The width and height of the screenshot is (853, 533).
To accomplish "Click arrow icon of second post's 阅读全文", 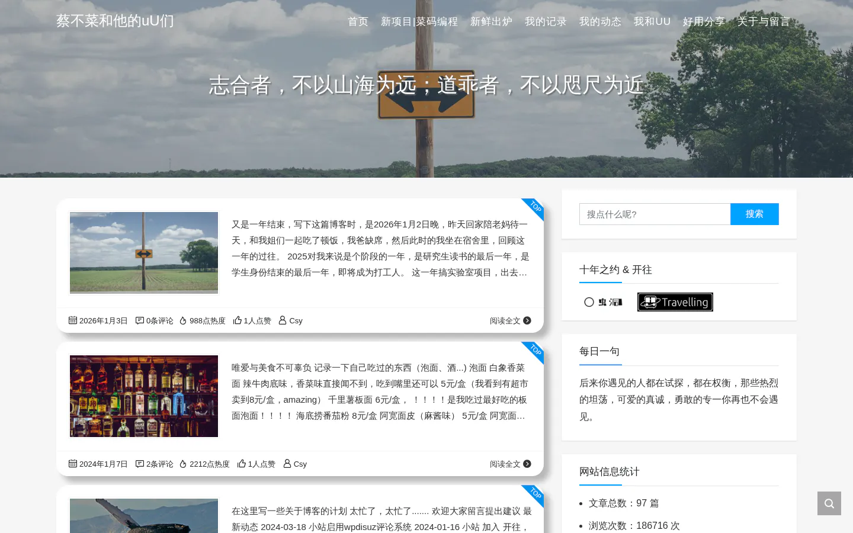I will (527, 464).
